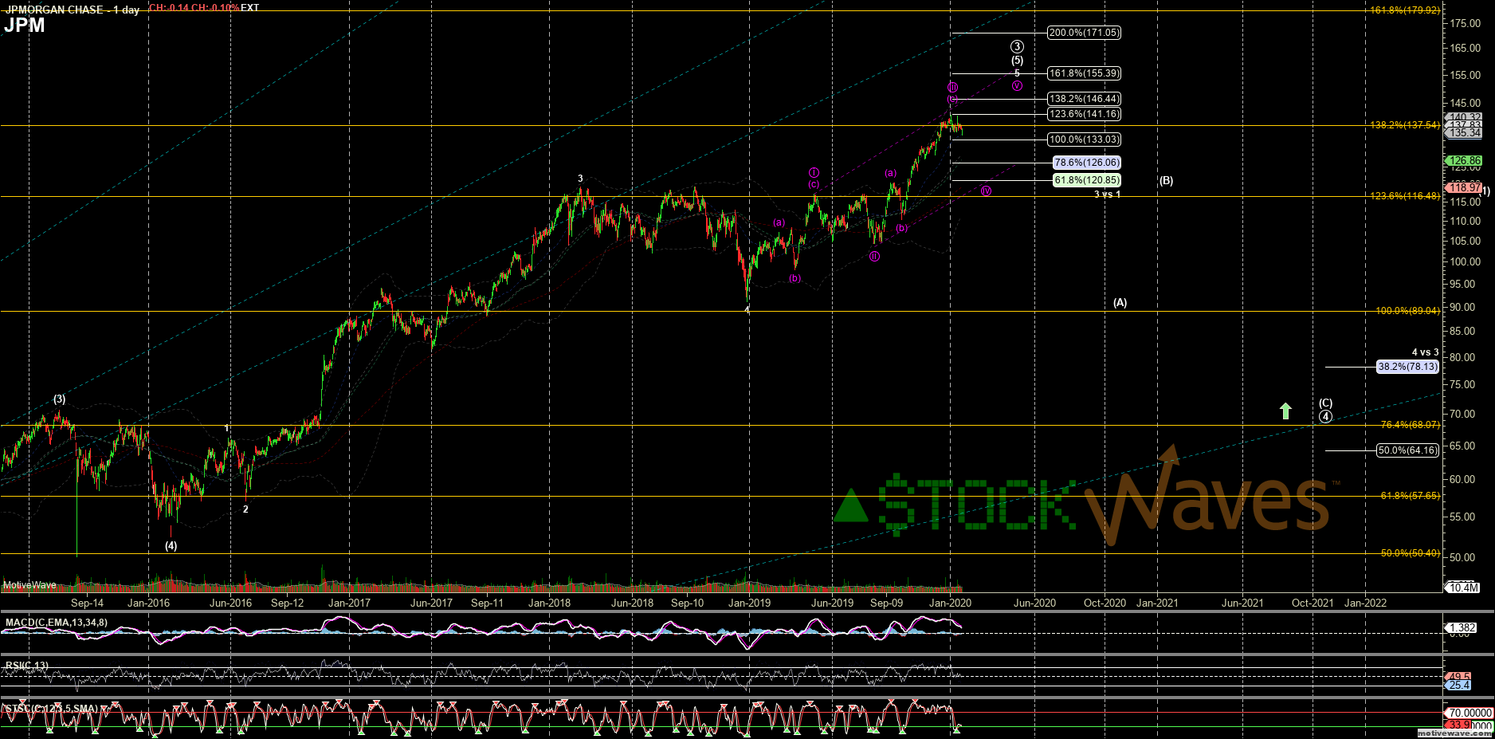The height and width of the screenshot is (739, 1495).
Task: Click the Jun-2017 date axis label
Action: (x=431, y=603)
